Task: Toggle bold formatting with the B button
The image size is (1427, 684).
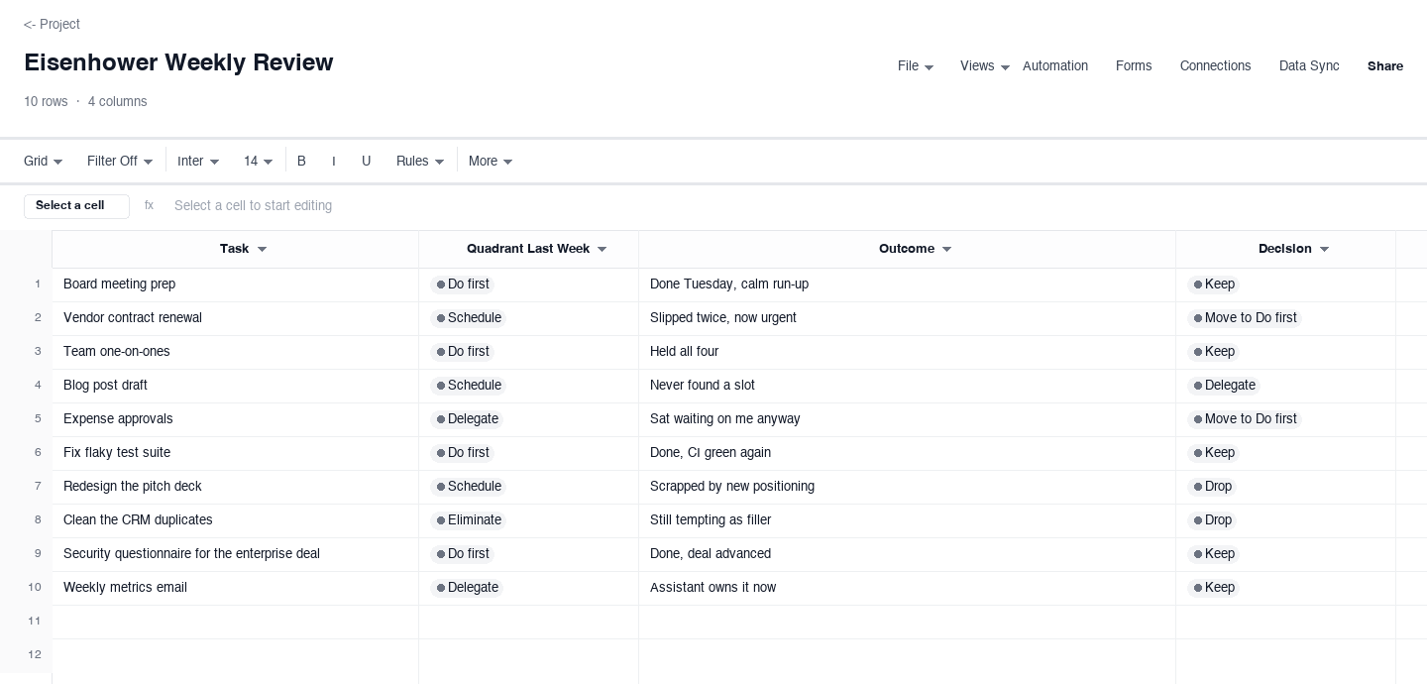Action: pos(301,161)
